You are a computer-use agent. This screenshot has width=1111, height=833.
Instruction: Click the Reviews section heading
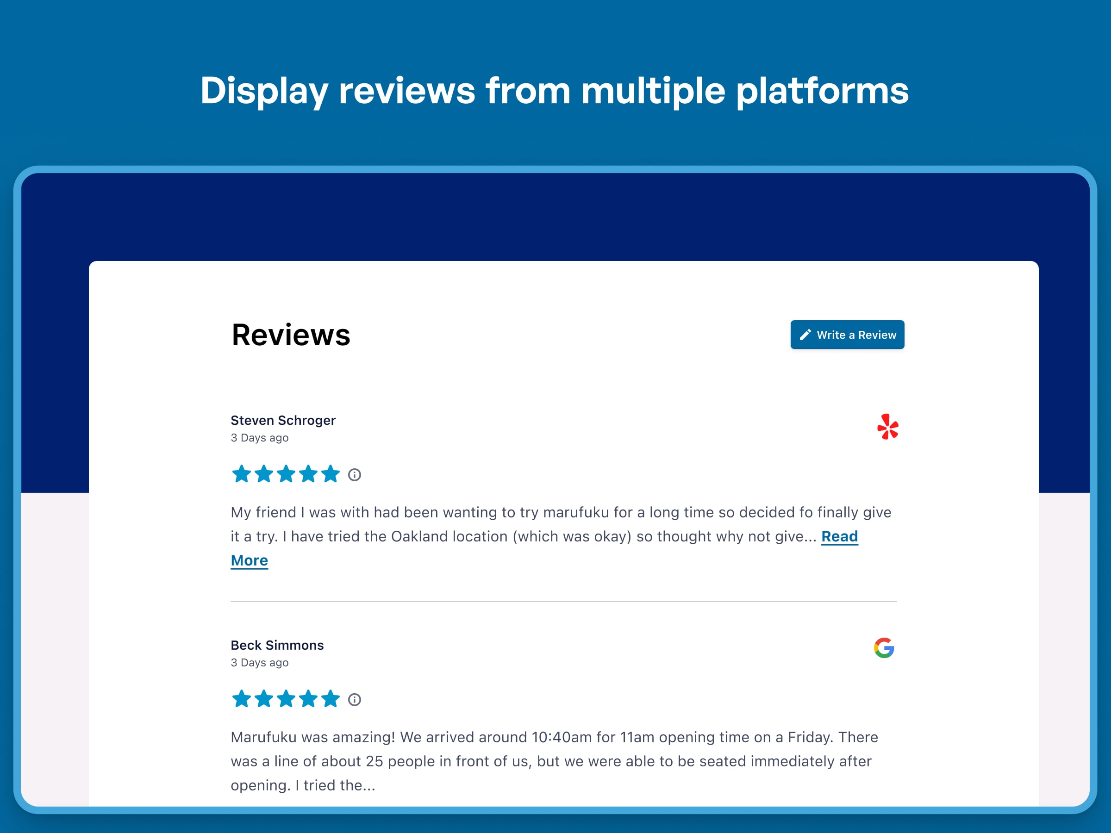(291, 335)
